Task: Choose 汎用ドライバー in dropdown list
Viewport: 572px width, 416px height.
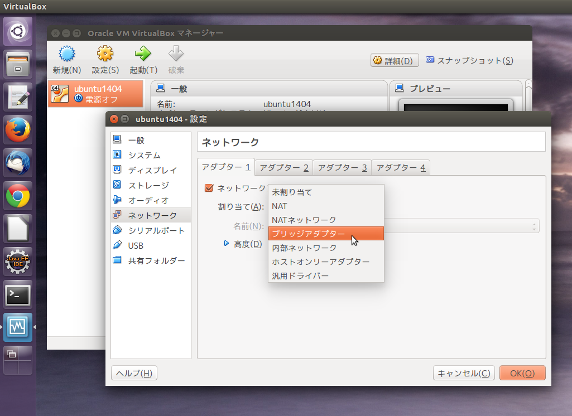Action: coord(326,275)
